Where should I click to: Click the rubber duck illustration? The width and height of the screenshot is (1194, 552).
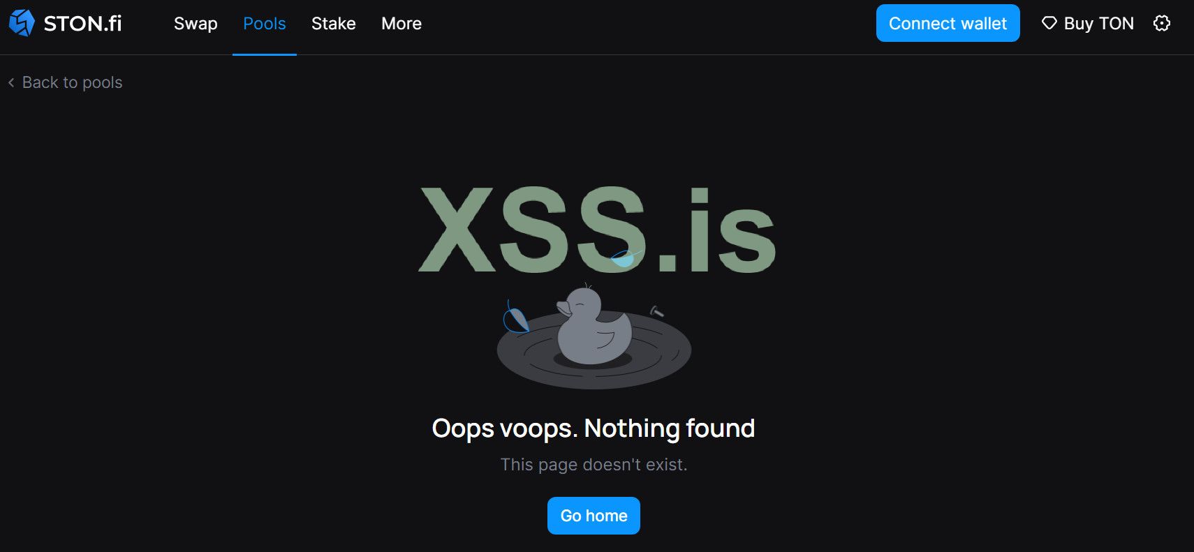click(x=594, y=325)
